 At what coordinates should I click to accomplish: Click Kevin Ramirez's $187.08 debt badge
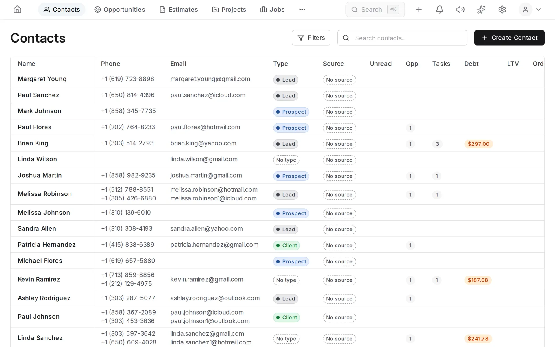[x=478, y=280]
